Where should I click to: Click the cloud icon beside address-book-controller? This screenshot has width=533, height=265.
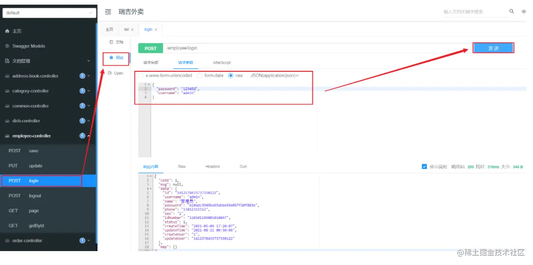[x=7, y=76]
